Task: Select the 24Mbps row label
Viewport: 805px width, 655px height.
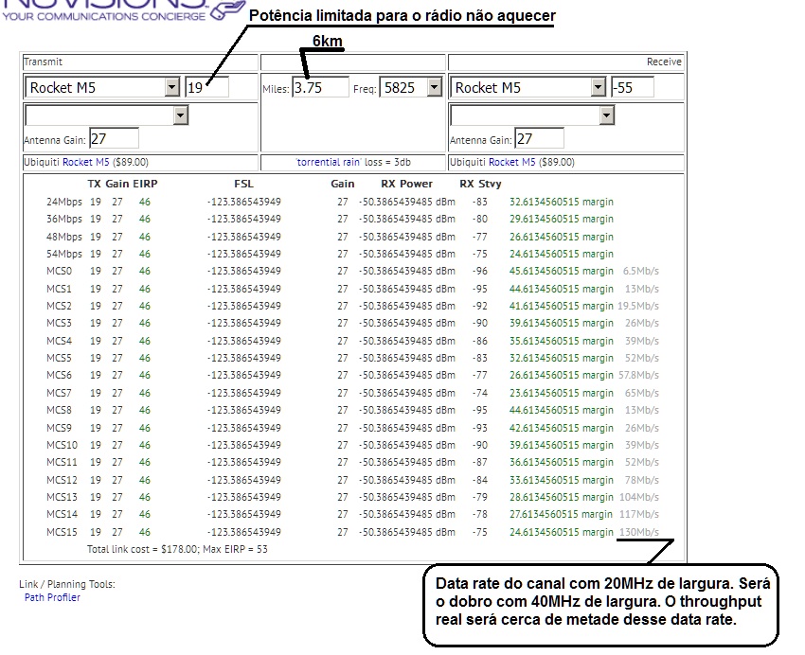Action: tap(64, 203)
